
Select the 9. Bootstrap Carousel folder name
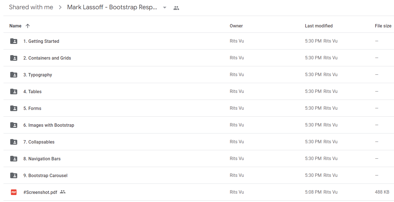45,175
